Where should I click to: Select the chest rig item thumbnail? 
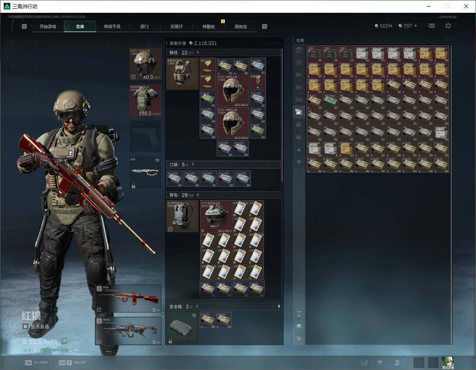pos(182,74)
